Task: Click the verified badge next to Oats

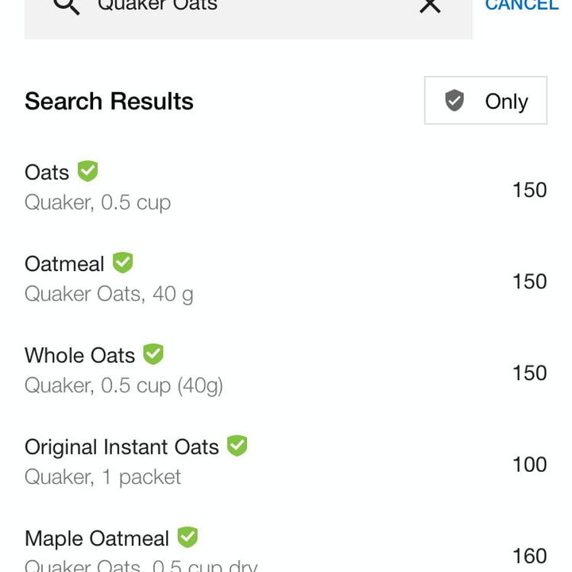Action: tap(87, 171)
